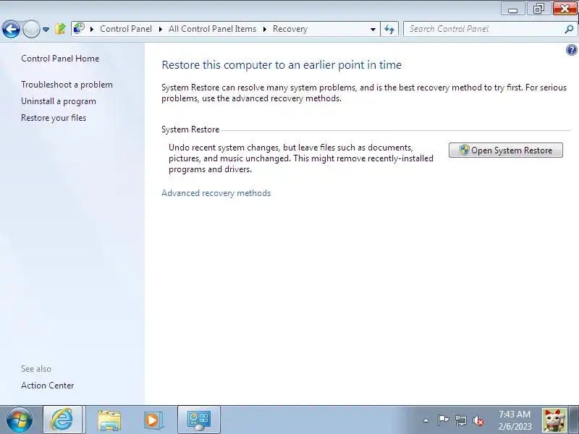Expand the arrow after Control Panel breadcrumb

coord(160,29)
